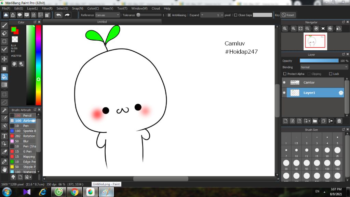Click the color palette icon in Color panel

[x=14, y=64]
